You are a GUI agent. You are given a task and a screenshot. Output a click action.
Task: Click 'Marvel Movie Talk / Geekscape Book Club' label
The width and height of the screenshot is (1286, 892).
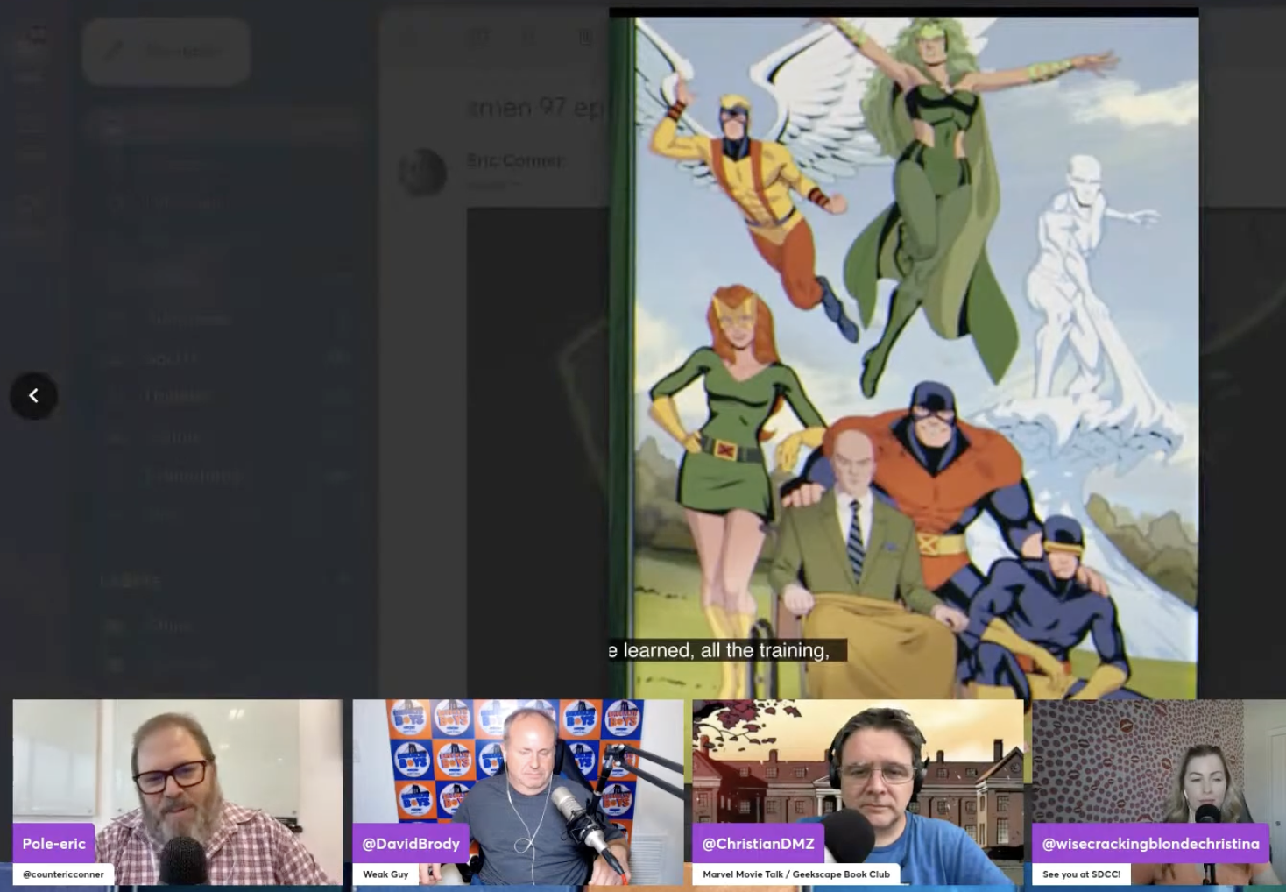(796, 874)
